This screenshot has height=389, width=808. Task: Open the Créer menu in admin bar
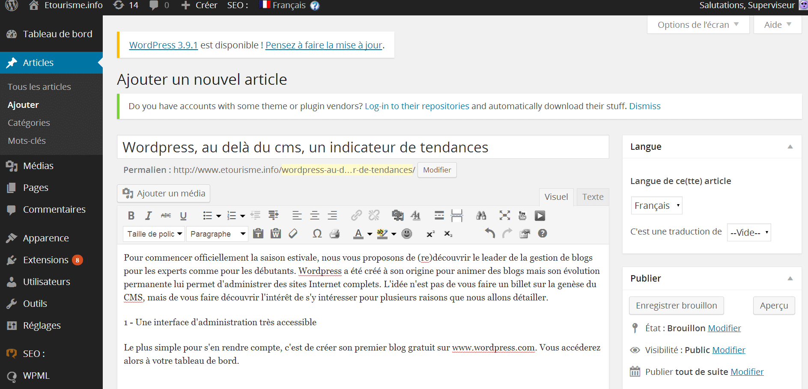click(x=200, y=6)
